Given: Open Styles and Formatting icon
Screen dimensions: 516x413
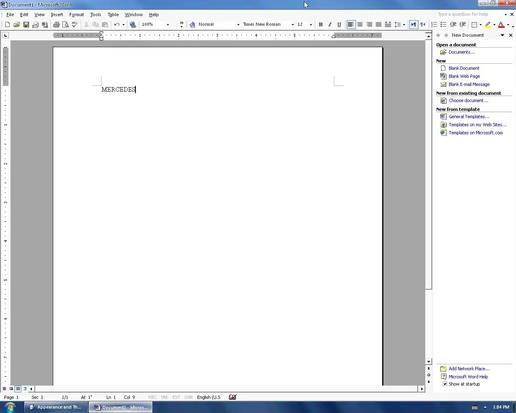Looking at the screenshot, I should point(192,25).
